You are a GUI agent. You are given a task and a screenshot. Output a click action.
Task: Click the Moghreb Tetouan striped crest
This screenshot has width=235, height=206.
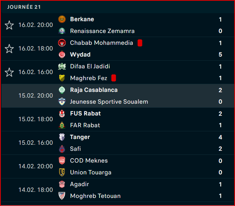(62, 196)
